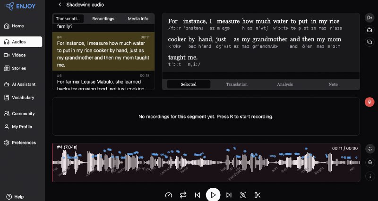Image resolution: width=378 pixels, height=201 pixels.
Task: Click the scissors cut icon
Action: pos(258,195)
